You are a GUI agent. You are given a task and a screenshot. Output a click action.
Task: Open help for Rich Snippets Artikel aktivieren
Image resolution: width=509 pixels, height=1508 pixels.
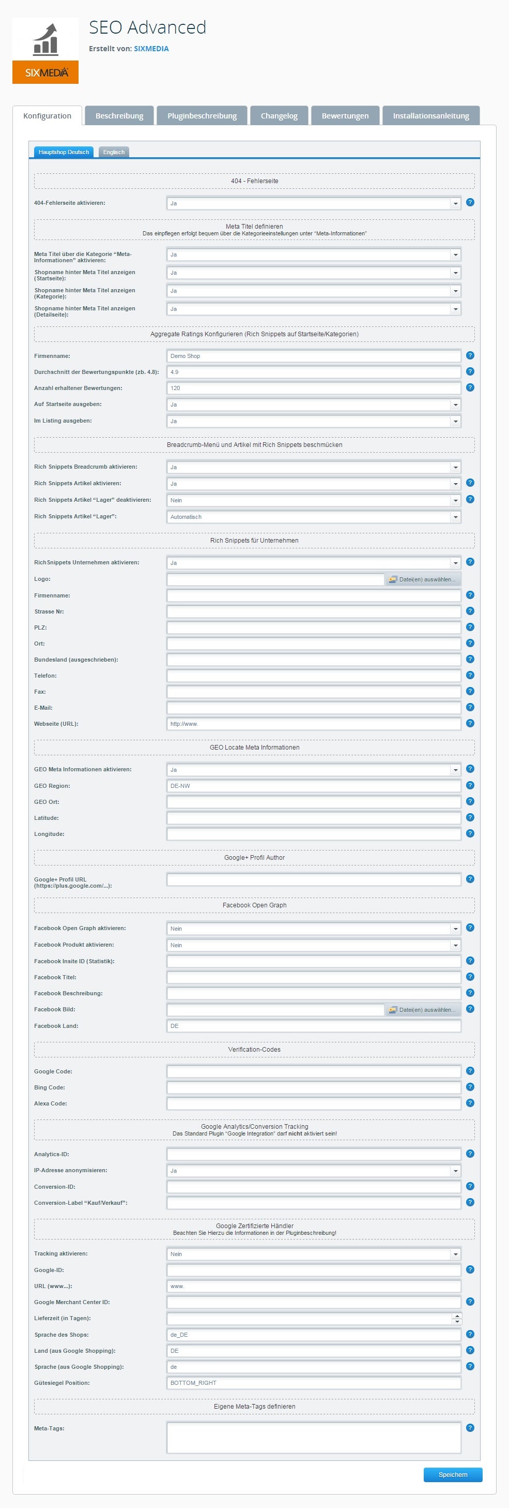[x=470, y=483]
